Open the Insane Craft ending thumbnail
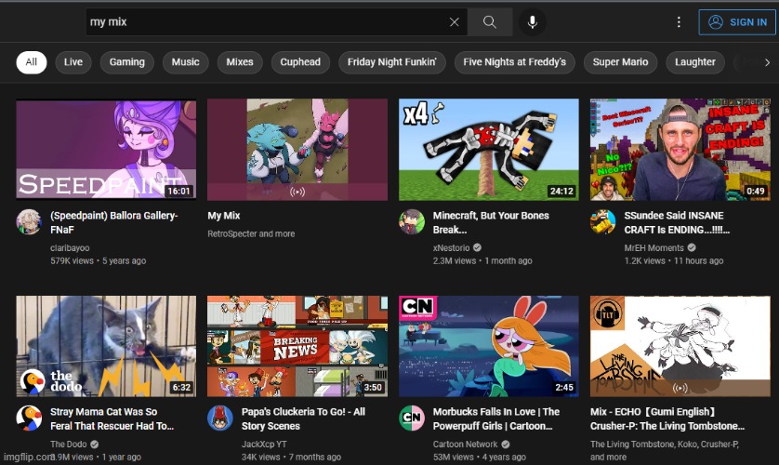The image size is (779, 465). tap(680, 150)
